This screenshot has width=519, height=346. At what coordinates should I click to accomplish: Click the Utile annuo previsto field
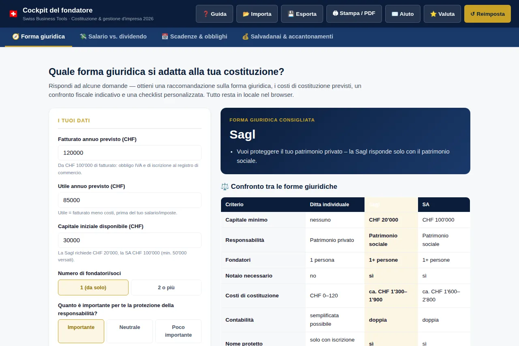pos(130,200)
